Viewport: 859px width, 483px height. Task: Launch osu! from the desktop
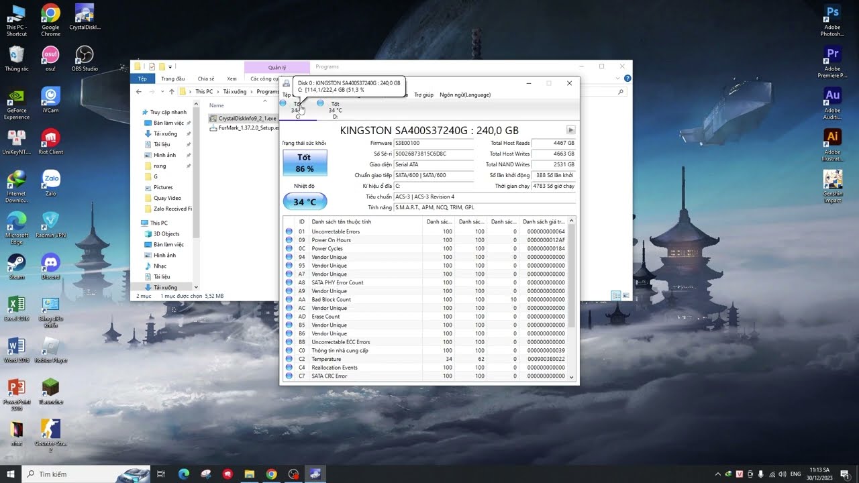[50, 59]
